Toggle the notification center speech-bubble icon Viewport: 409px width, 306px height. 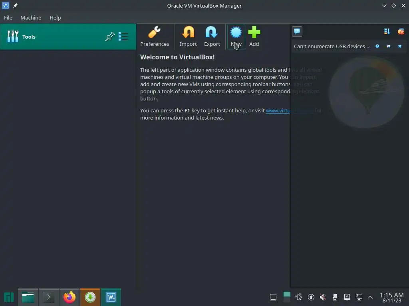pos(297,31)
